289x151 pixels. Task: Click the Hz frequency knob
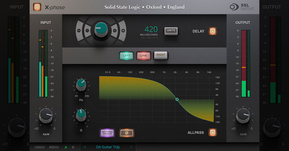[x=81, y=85]
